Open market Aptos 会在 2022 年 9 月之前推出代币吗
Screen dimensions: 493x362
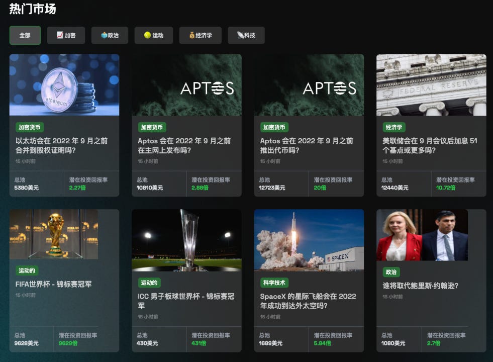307,145
